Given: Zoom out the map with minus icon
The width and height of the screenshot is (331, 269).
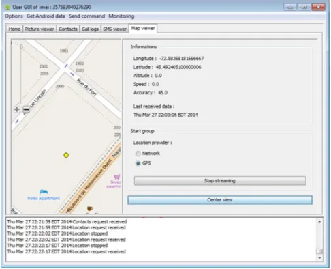Looking at the screenshot, I should coord(26,109).
